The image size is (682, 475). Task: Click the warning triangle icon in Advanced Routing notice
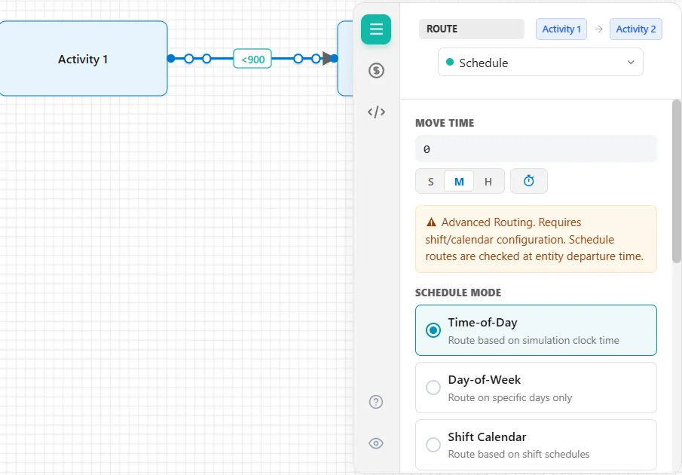click(x=431, y=222)
